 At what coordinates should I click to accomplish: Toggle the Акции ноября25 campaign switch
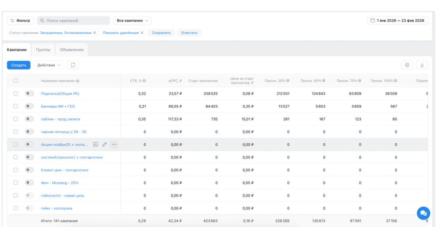pyautogui.click(x=29, y=144)
